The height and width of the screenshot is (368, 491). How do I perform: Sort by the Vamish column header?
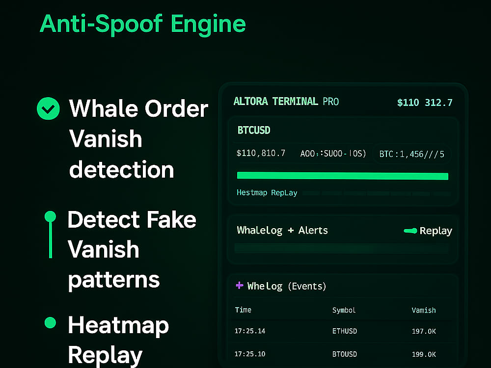tap(424, 310)
